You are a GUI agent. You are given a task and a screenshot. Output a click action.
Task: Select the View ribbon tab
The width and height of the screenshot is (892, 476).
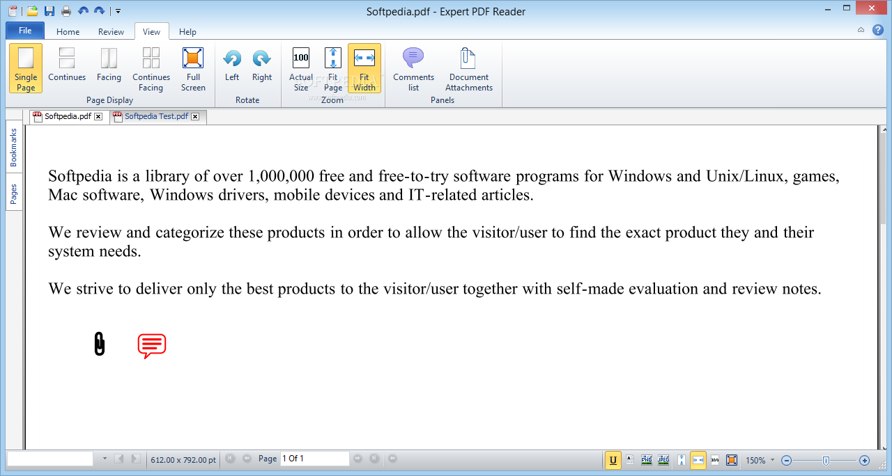coord(151,31)
